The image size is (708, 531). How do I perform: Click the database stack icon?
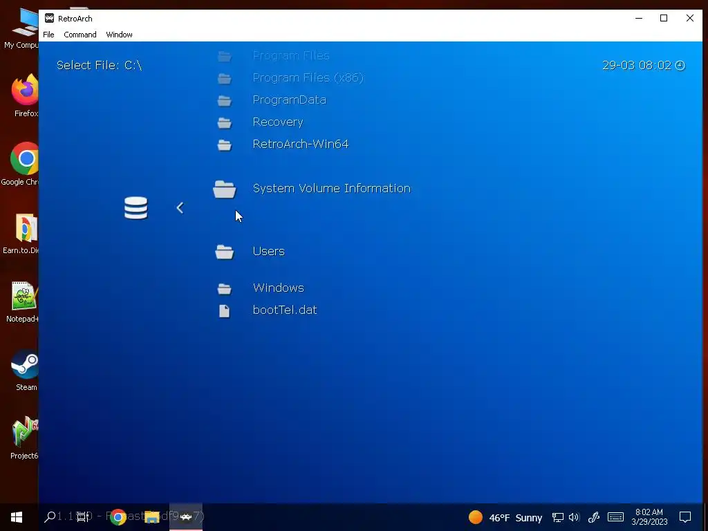(136, 207)
